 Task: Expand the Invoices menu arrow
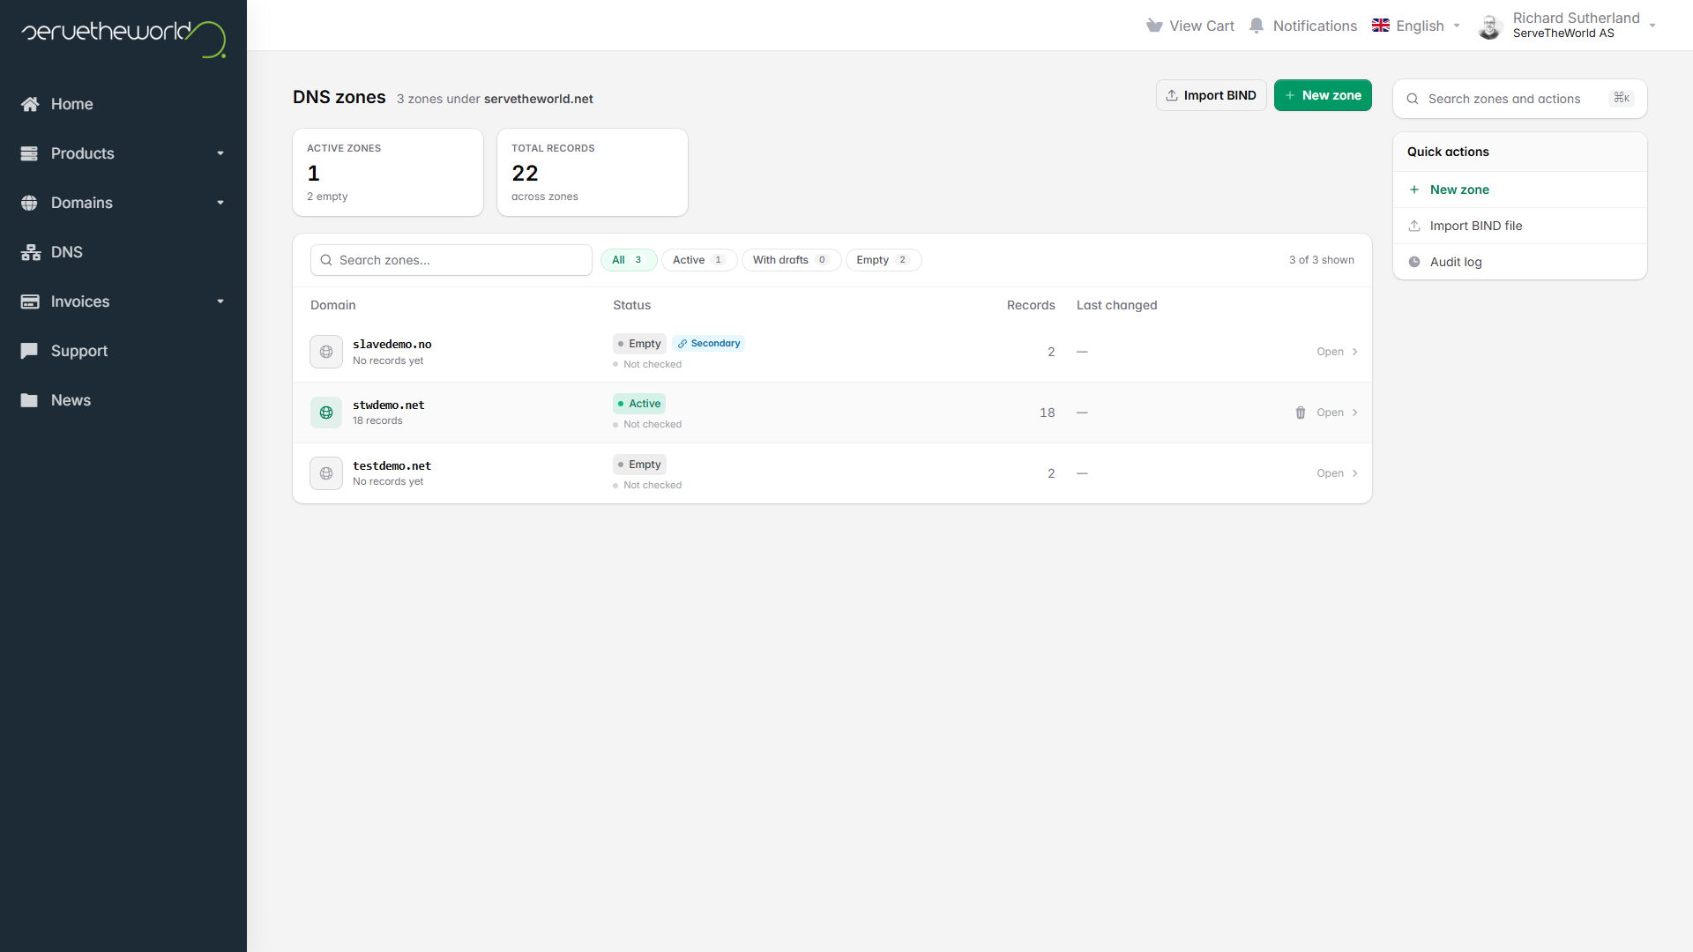[x=220, y=301]
